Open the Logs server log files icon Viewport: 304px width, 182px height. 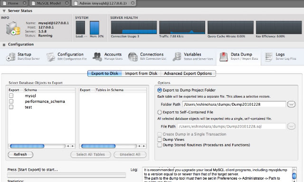click(269, 57)
